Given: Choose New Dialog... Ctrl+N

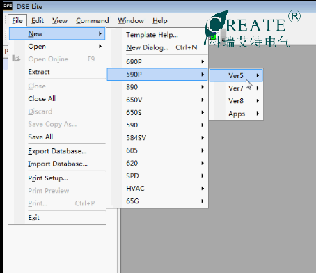Looking at the screenshot, I should coord(157,47).
